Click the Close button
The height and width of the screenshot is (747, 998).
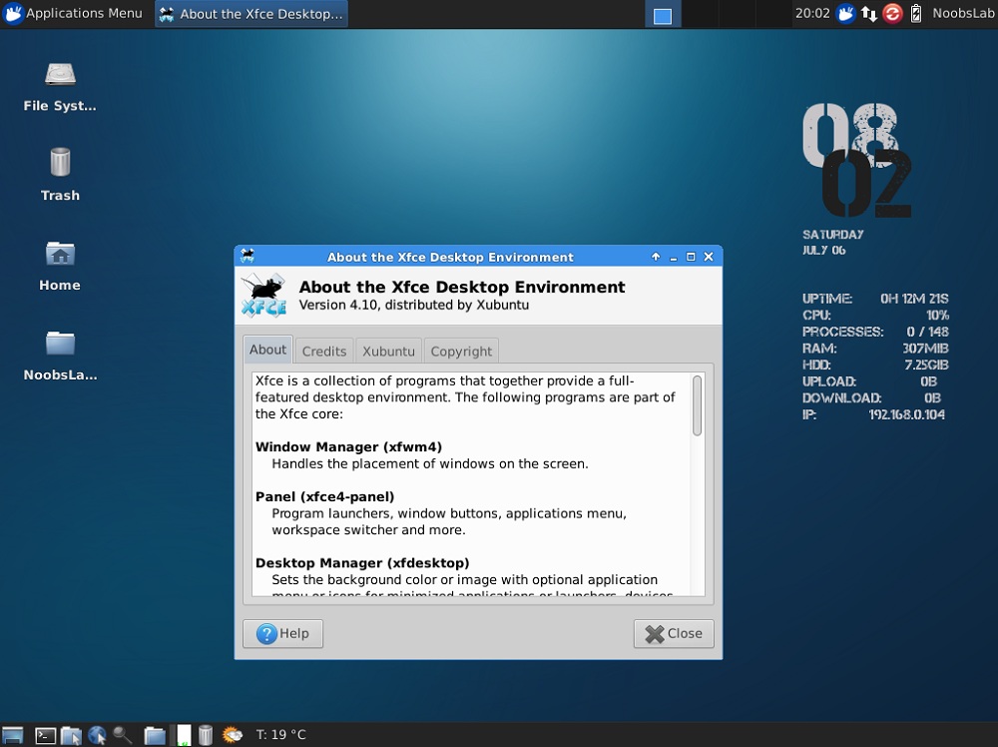point(674,633)
